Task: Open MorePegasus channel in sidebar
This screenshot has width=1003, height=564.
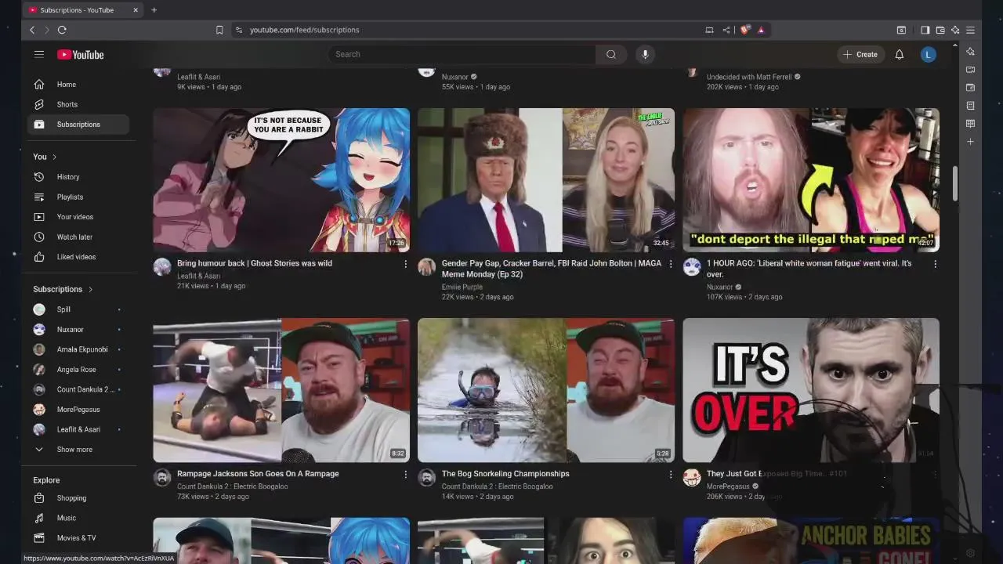Action: click(78, 410)
